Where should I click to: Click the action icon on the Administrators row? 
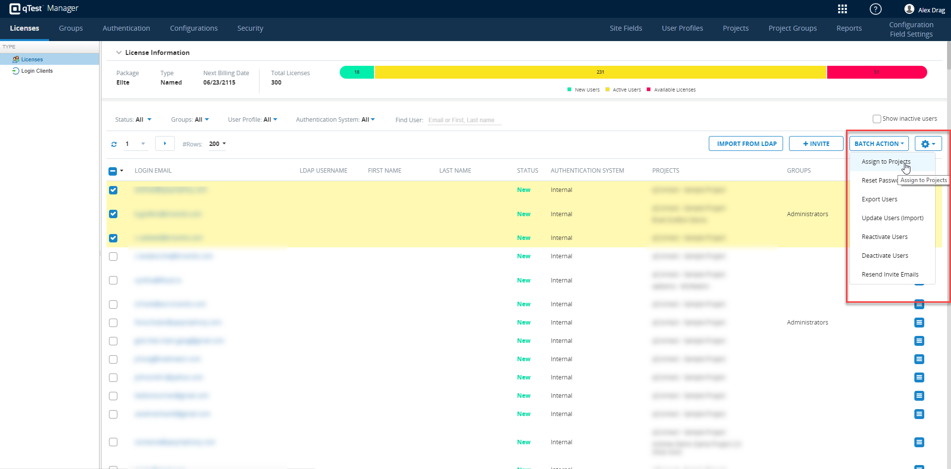[x=919, y=323]
